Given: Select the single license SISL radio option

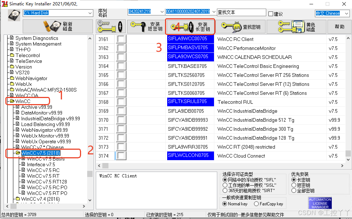Looking at the screenshot, I should [225, 185].
